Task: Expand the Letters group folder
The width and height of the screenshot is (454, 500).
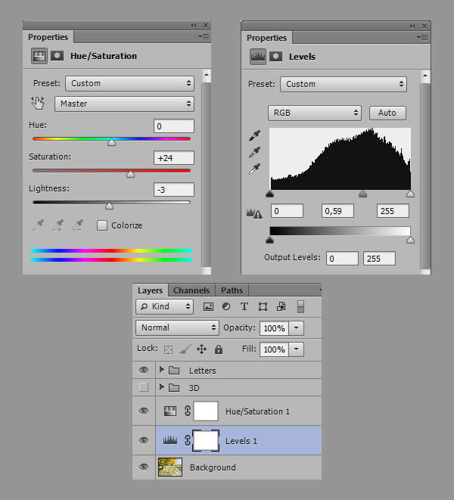Action: (x=161, y=371)
